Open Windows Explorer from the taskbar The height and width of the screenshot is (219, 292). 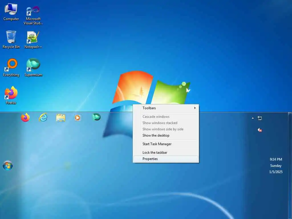[x=61, y=118]
